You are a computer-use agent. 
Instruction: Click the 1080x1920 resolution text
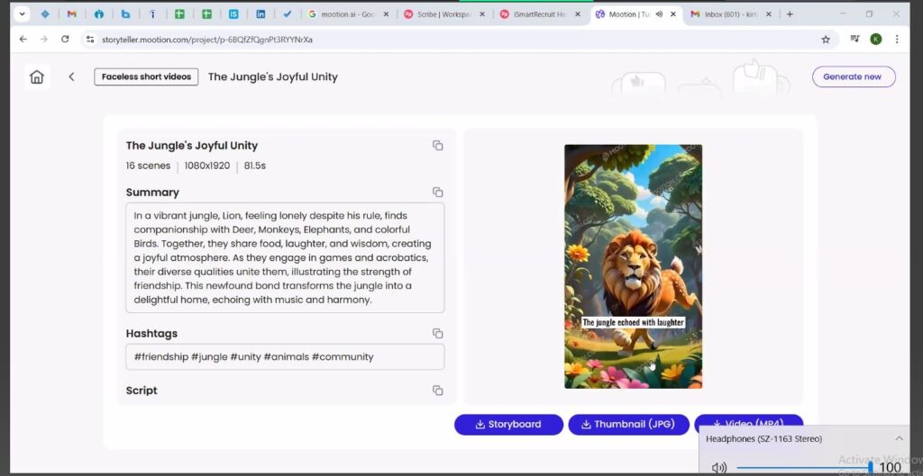pyautogui.click(x=207, y=166)
